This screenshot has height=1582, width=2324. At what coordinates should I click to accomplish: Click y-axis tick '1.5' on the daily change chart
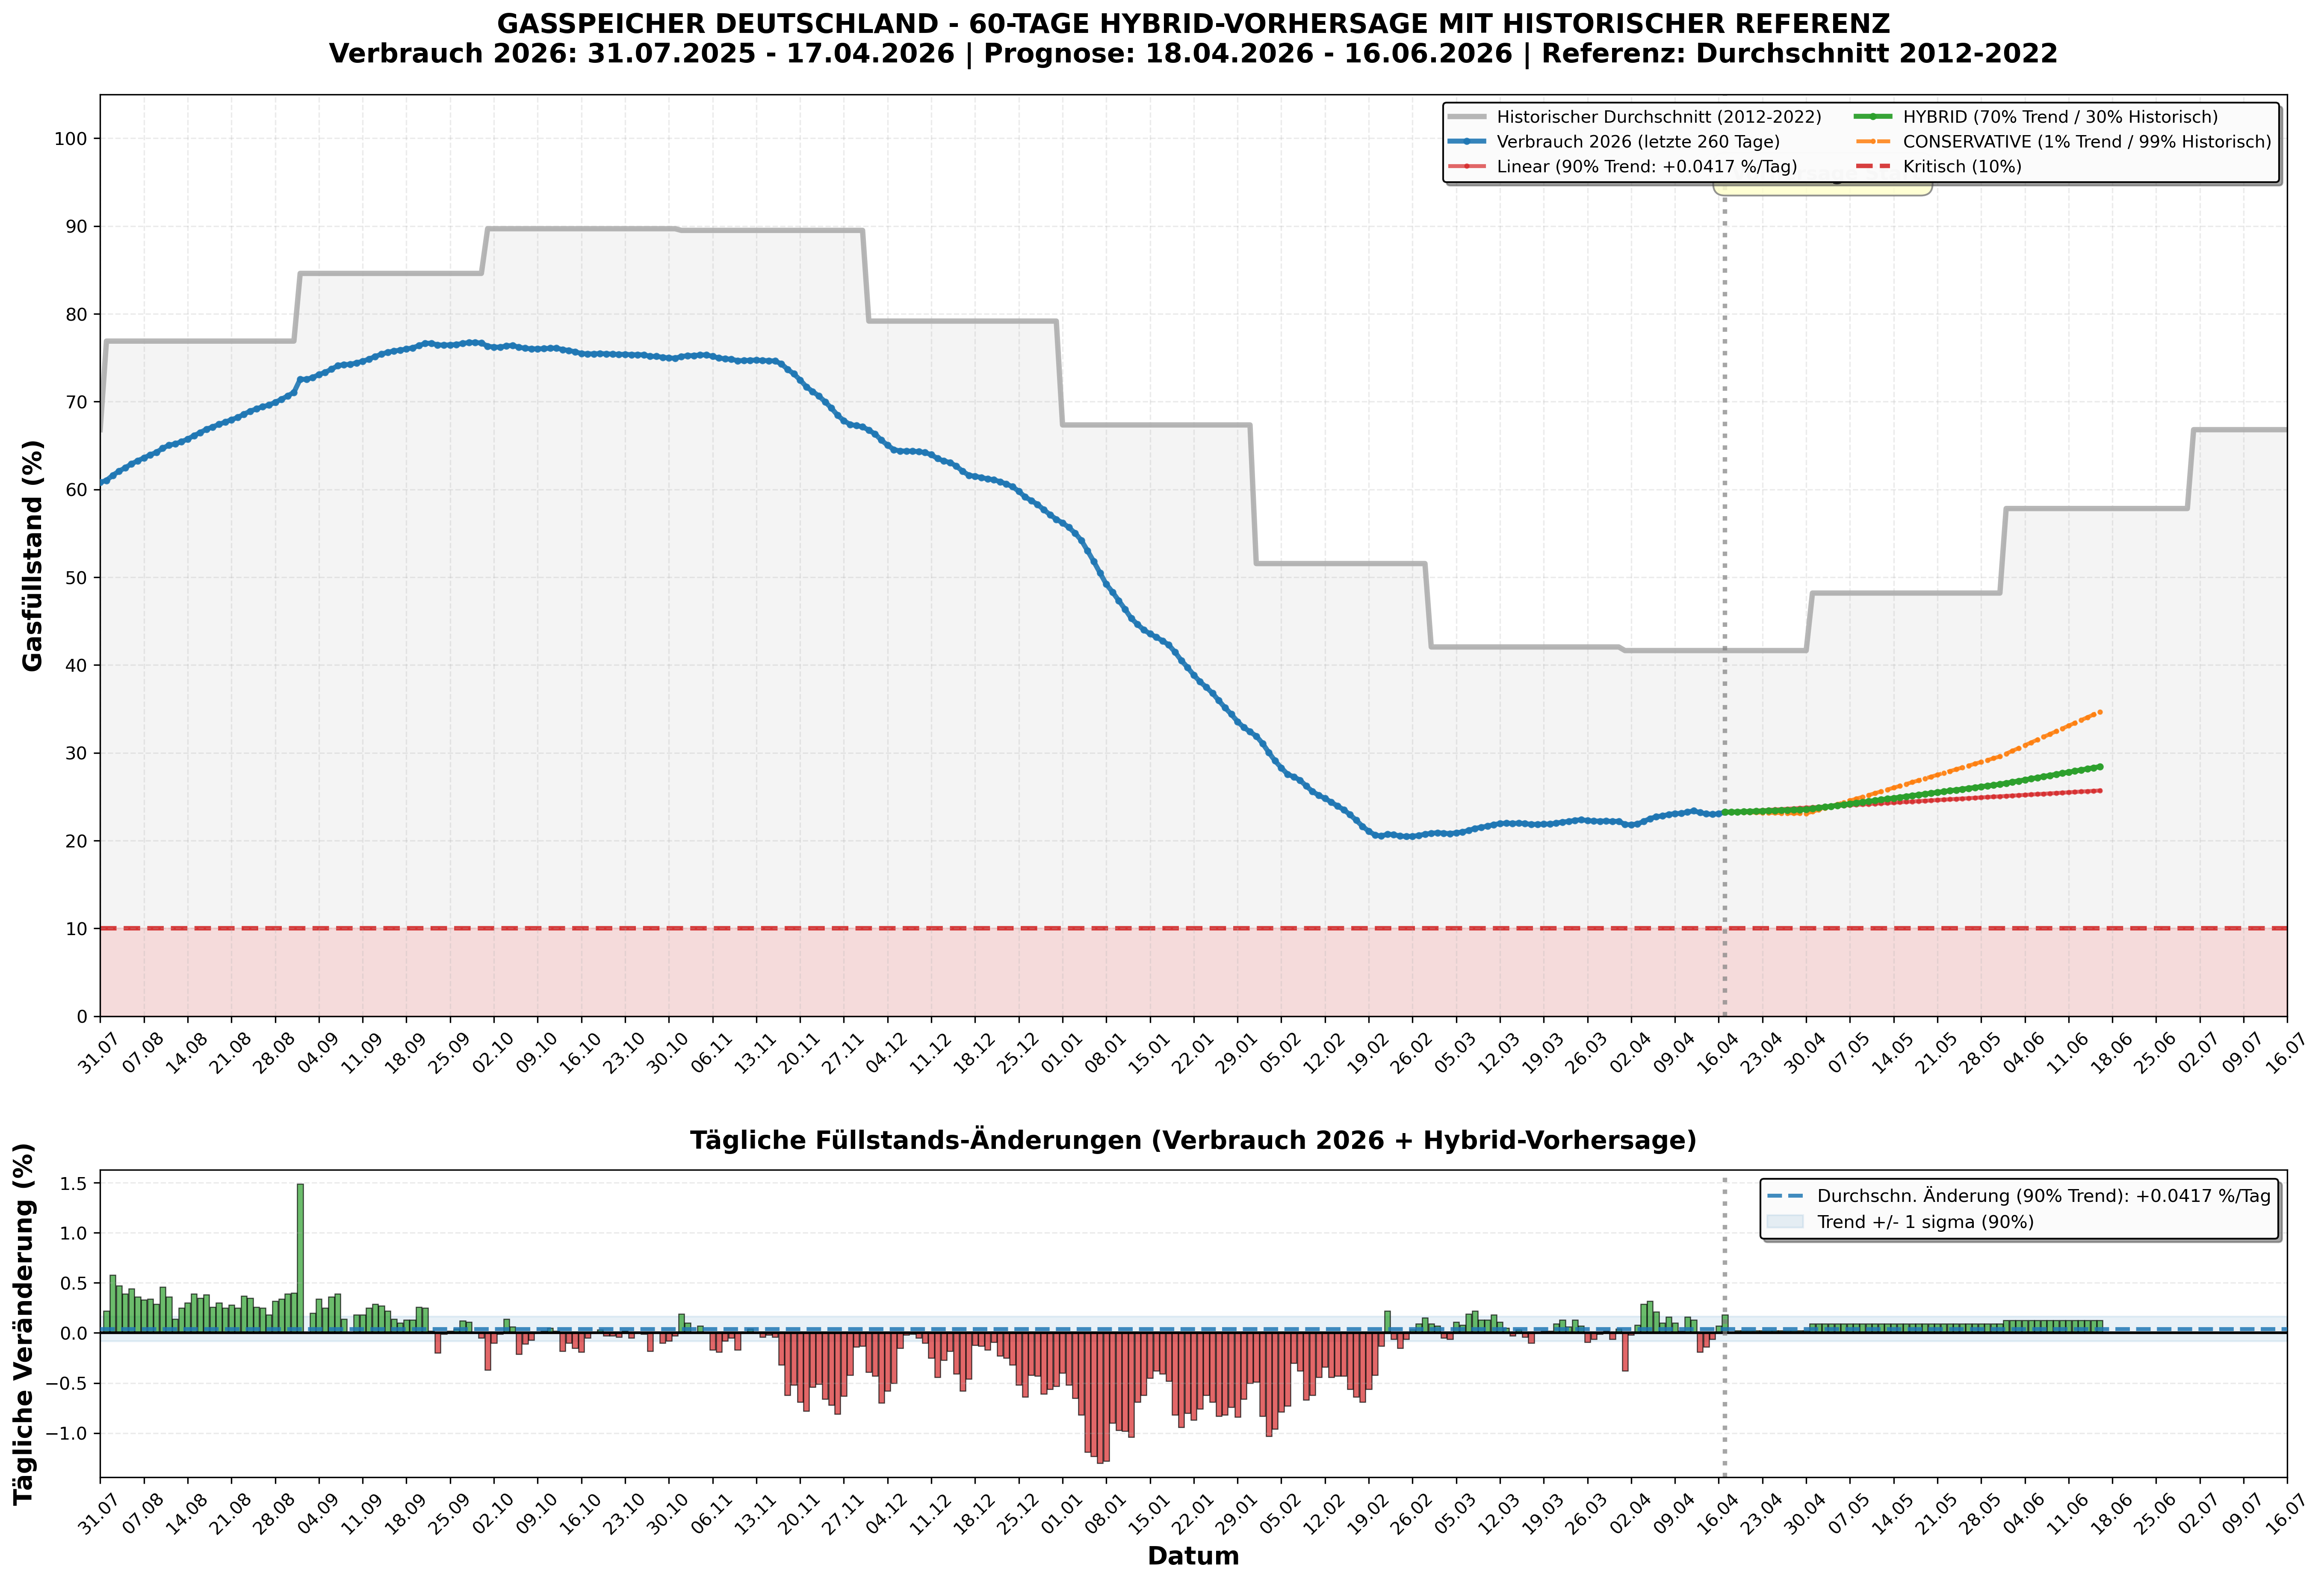coord(73,1184)
